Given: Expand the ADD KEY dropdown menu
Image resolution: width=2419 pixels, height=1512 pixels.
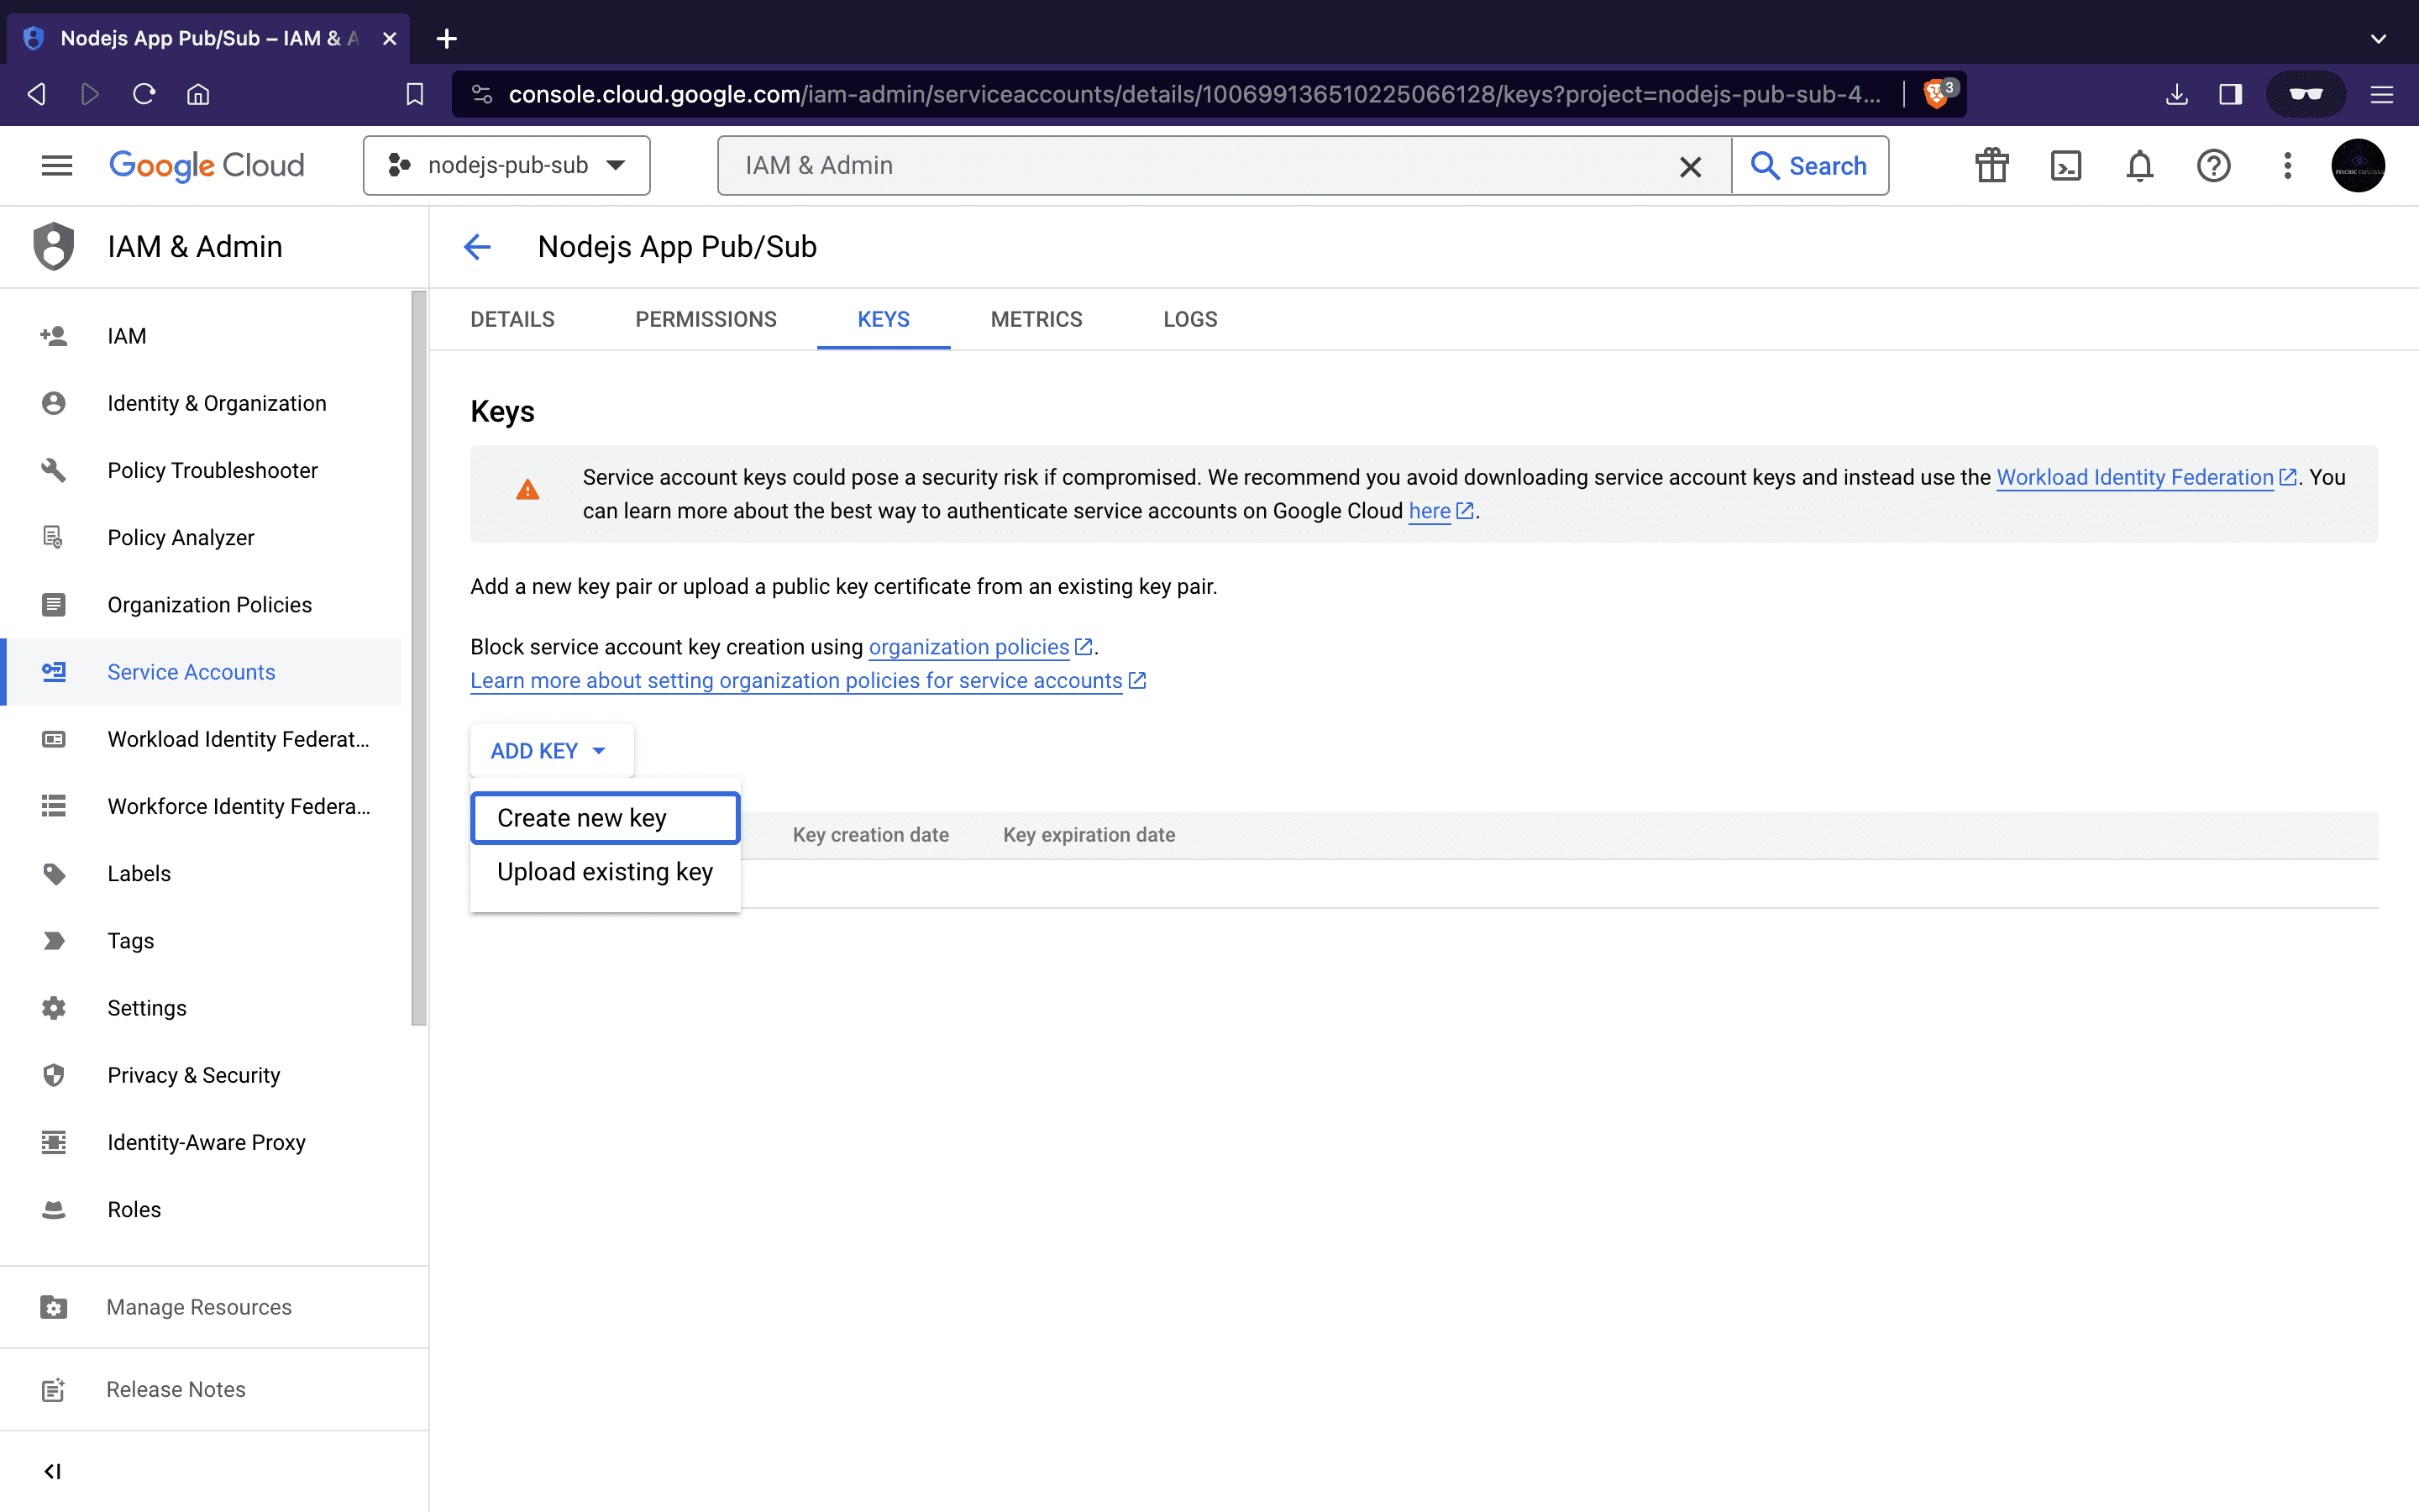Looking at the screenshot, I should [x=547, y=751].
